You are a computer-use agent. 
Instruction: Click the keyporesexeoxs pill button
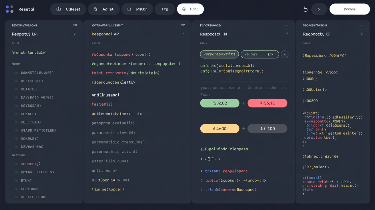click(x=219, y=54)
